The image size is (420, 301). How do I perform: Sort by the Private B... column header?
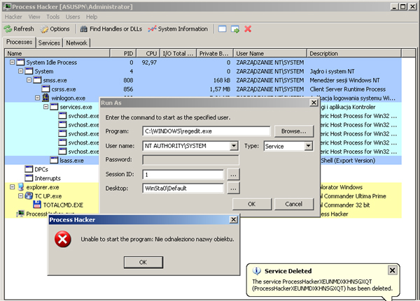[x=215, y=54]
